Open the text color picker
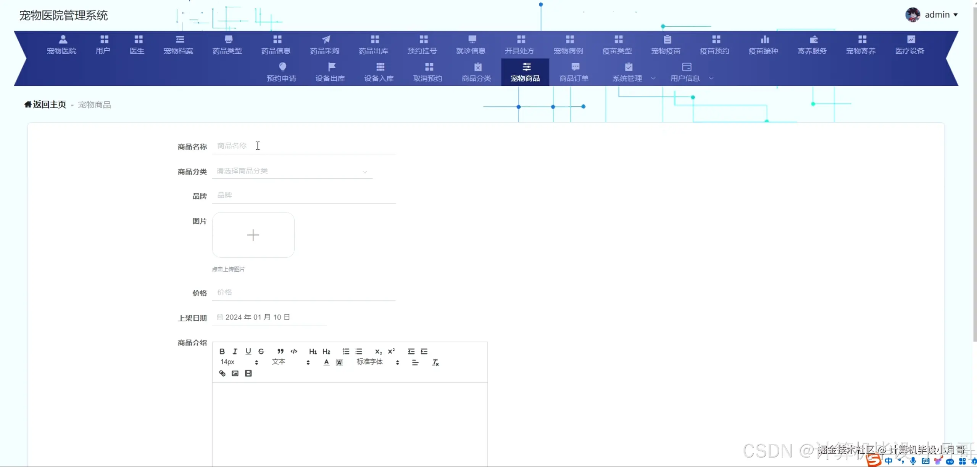 [x=326, y=362]
